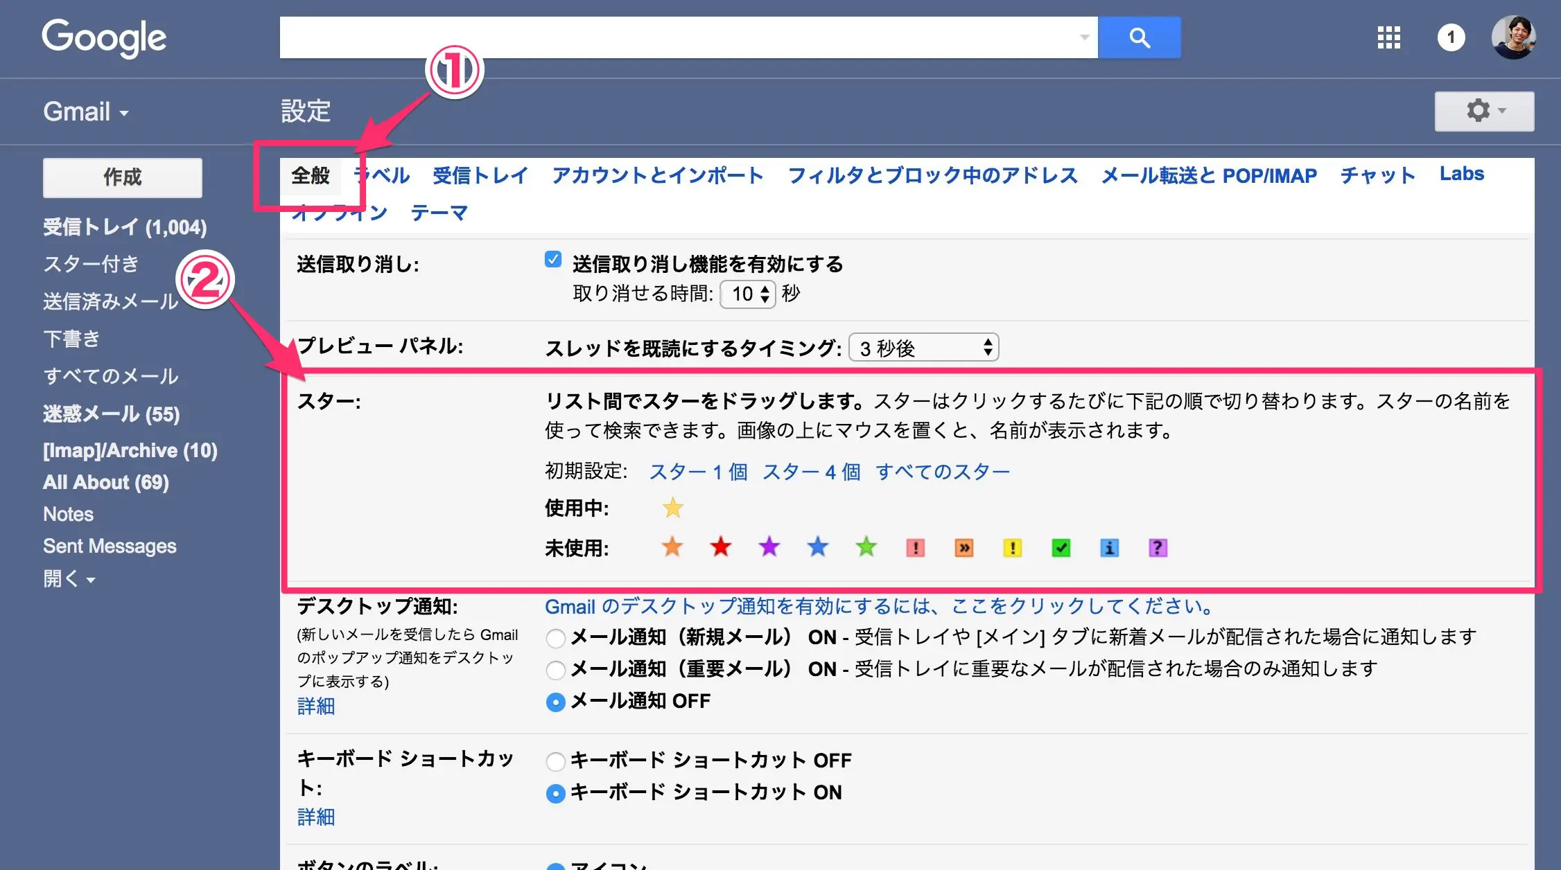1561x870 pixels.
Task: Click the スター 4 個 preset link
Action: pyautogui.click(x=811, y=472)
